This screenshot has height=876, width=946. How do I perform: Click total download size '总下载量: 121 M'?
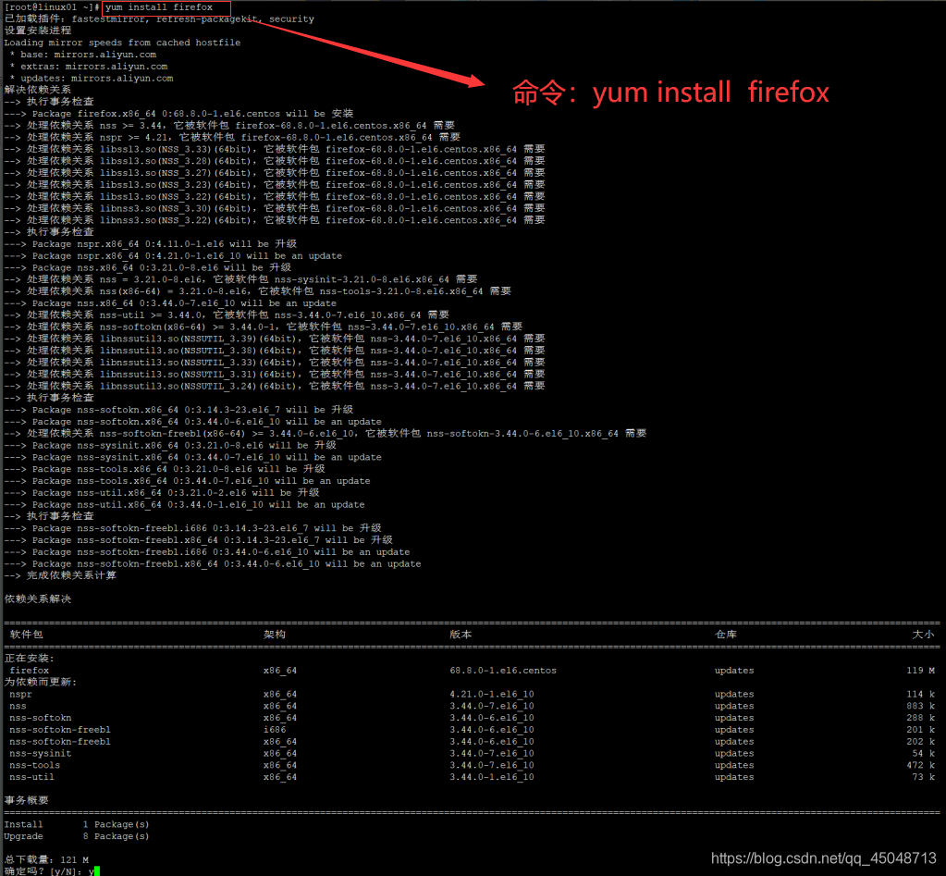[46, 859]
